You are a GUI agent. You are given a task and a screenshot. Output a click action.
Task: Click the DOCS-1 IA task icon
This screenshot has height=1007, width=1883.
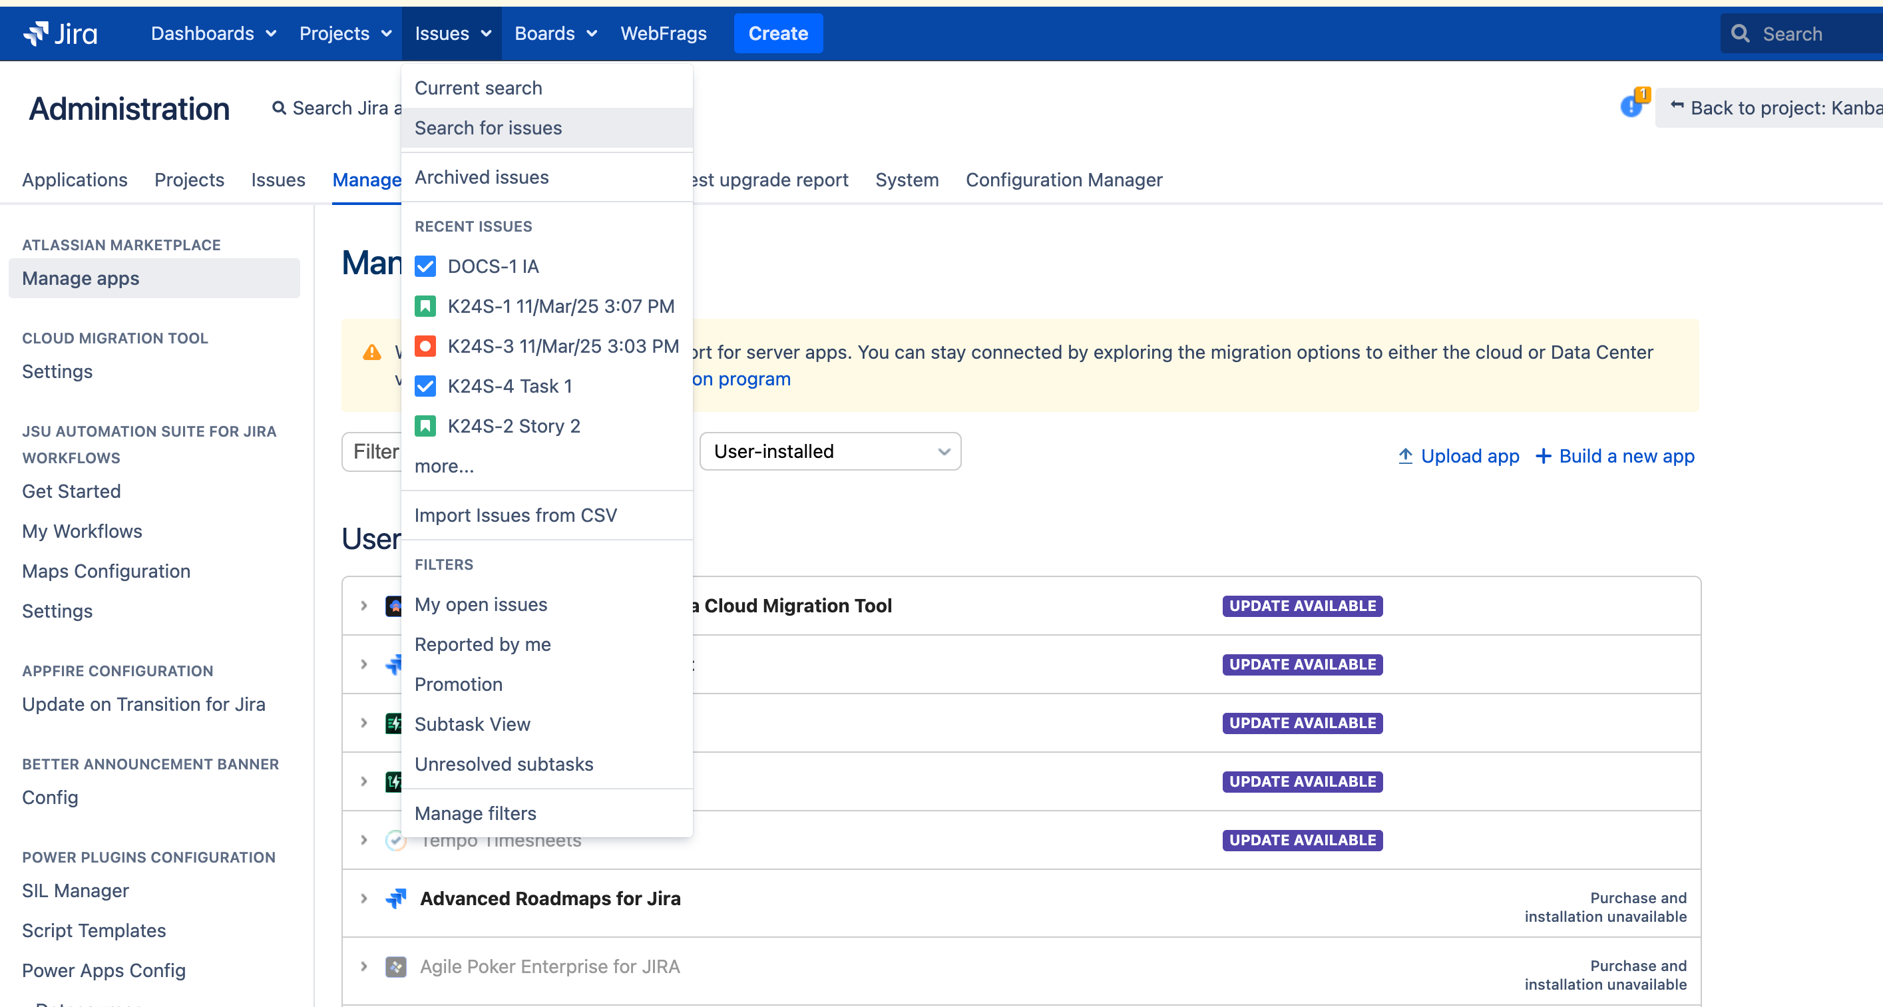[x=425, y=266]
